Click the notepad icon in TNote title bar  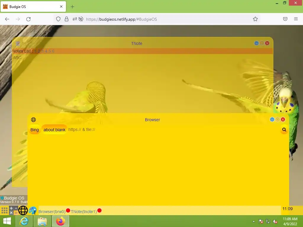coord(18,43)
